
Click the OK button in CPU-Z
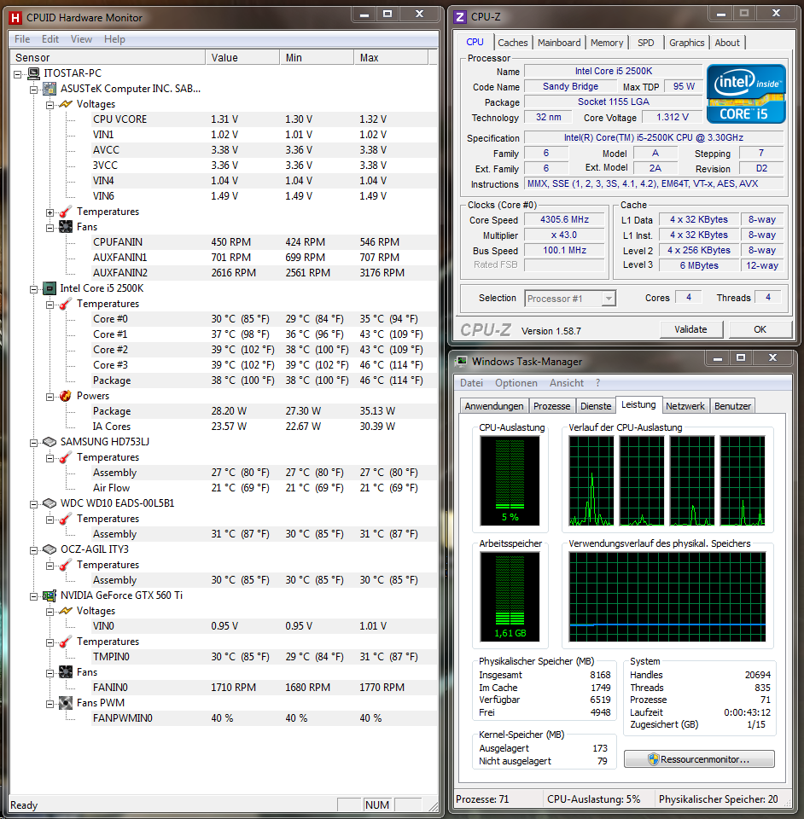coord(760,329)
